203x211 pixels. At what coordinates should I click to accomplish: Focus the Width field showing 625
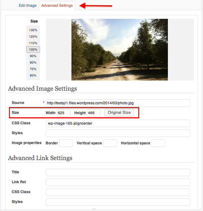click(x=63, y=113)
